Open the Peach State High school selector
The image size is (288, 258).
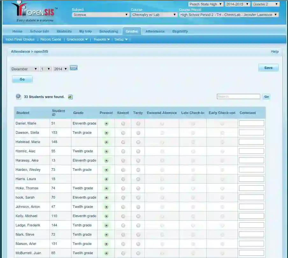(x=205, y=4)
